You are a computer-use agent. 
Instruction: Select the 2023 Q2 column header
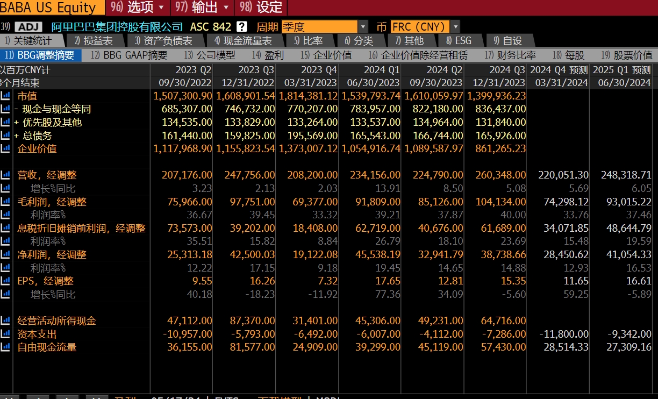tap(194, 70)
